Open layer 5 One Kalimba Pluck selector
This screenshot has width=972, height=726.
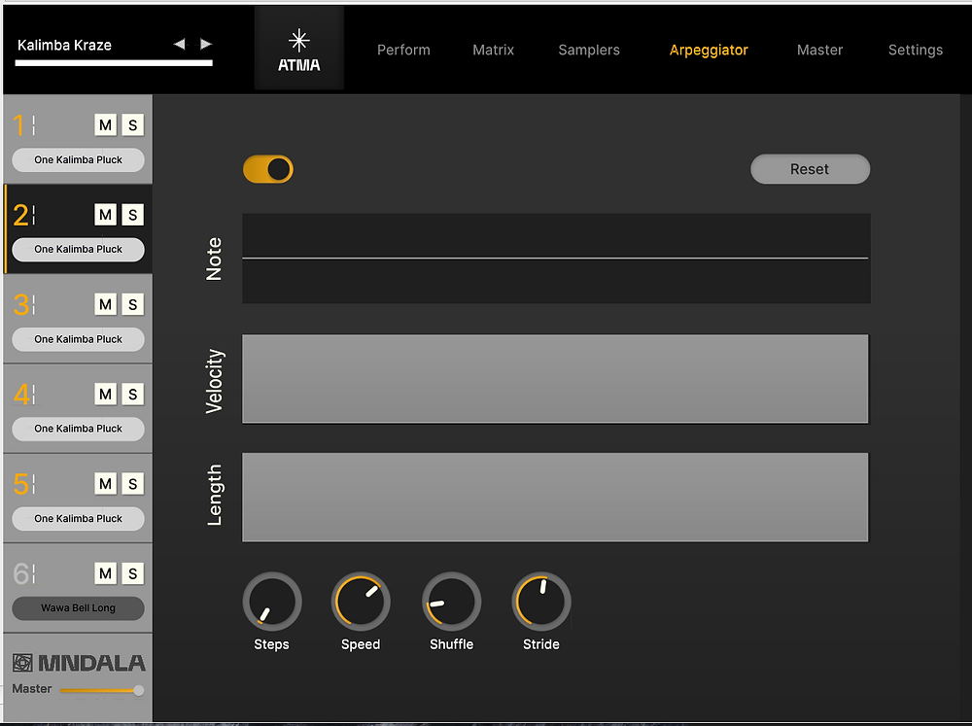coord(78,518)
